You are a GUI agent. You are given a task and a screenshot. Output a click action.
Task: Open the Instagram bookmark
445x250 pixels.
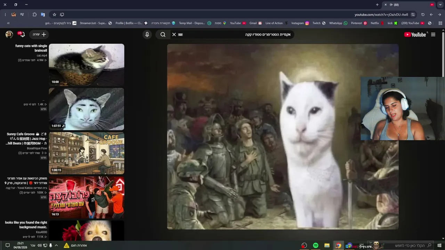click(300, 23)
